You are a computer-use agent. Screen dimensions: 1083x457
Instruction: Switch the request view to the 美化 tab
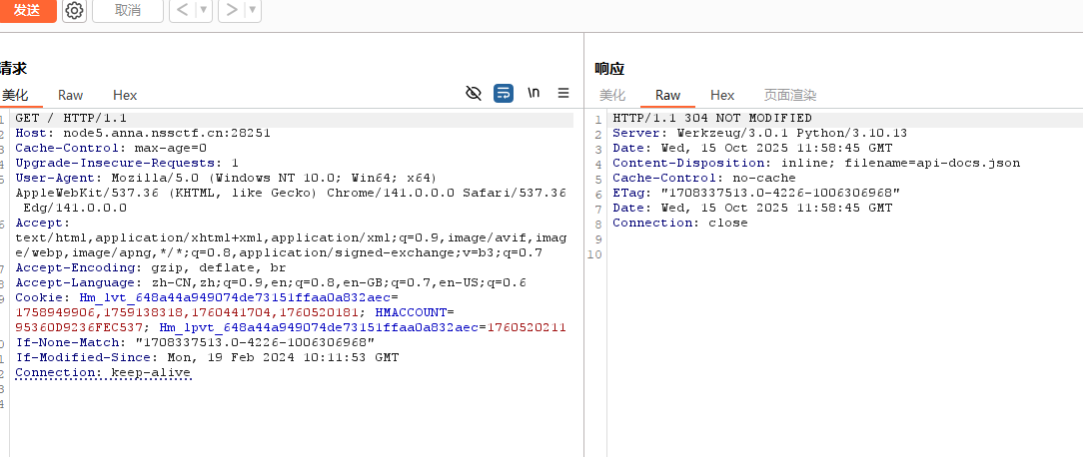coord(15,95)
